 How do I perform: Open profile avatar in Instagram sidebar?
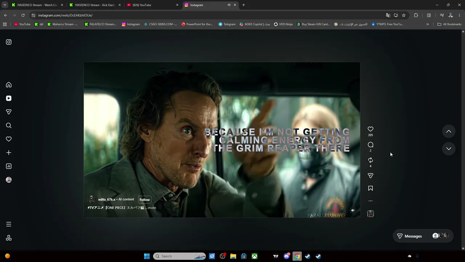[x=9, y=180]
